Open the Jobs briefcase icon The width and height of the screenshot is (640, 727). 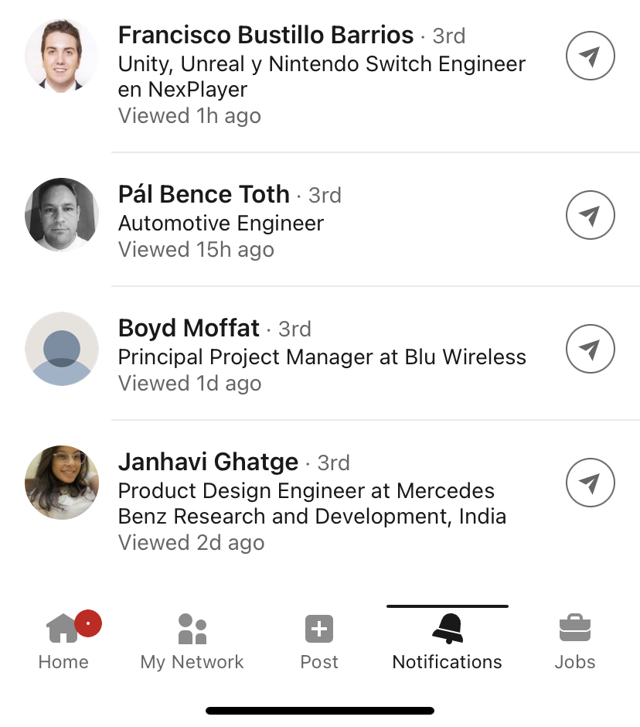(574, 630)
